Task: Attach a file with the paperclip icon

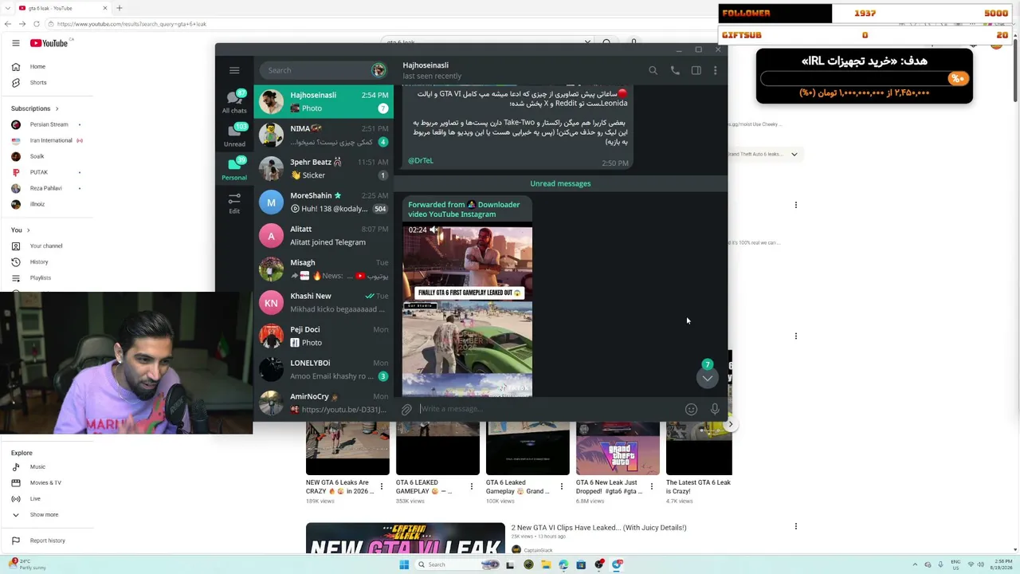Action: point(406,409)
